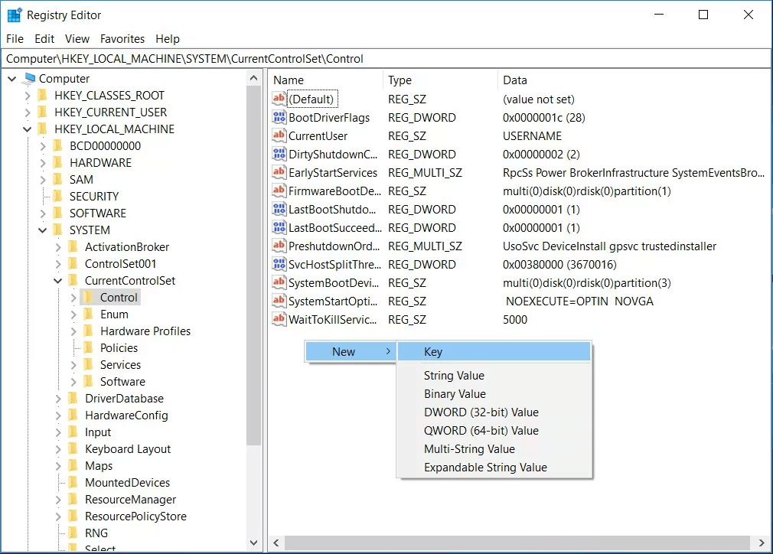Click the DWORD icon next to LastBootSucceeded
Image resolution: width=773 pixels, height=554 pixels.
click(279, 227)
